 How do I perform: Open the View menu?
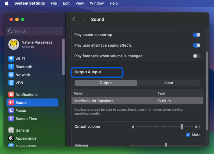tap(80, 3)
